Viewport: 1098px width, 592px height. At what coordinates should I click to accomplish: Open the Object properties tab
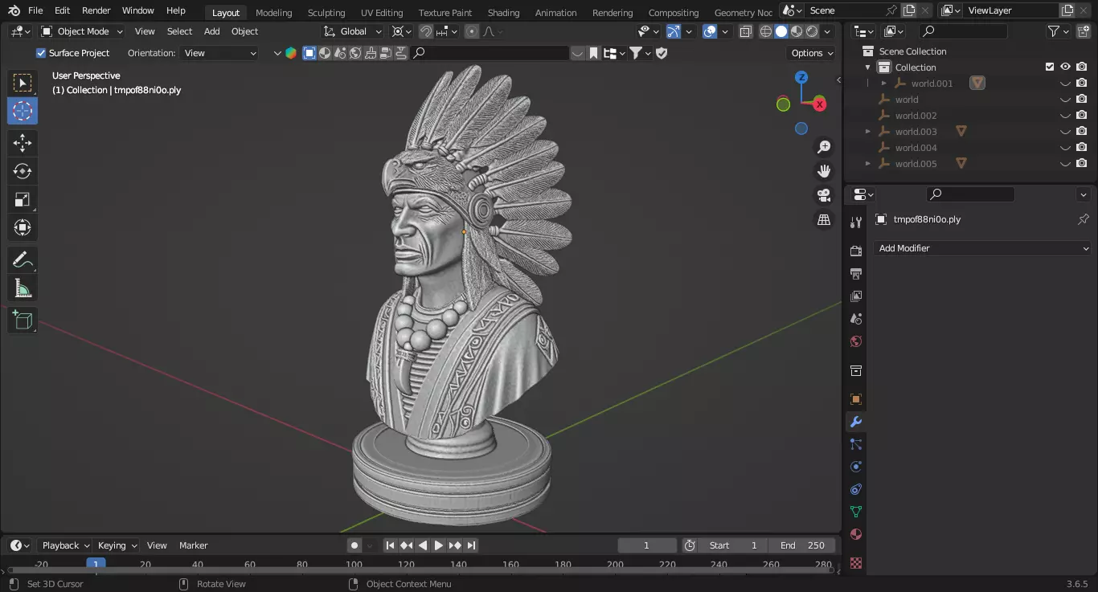tap(856, 399)
